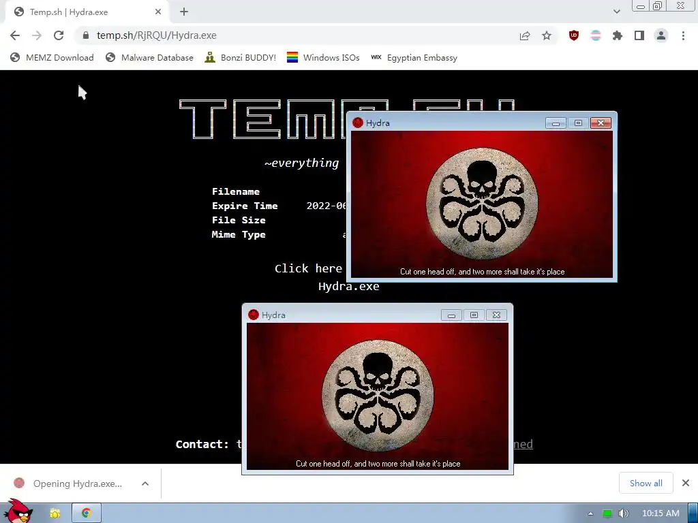This screenshot has width=698, height=523.
Task: Open the Chrome profile avatar
Action: coord(661,35)
